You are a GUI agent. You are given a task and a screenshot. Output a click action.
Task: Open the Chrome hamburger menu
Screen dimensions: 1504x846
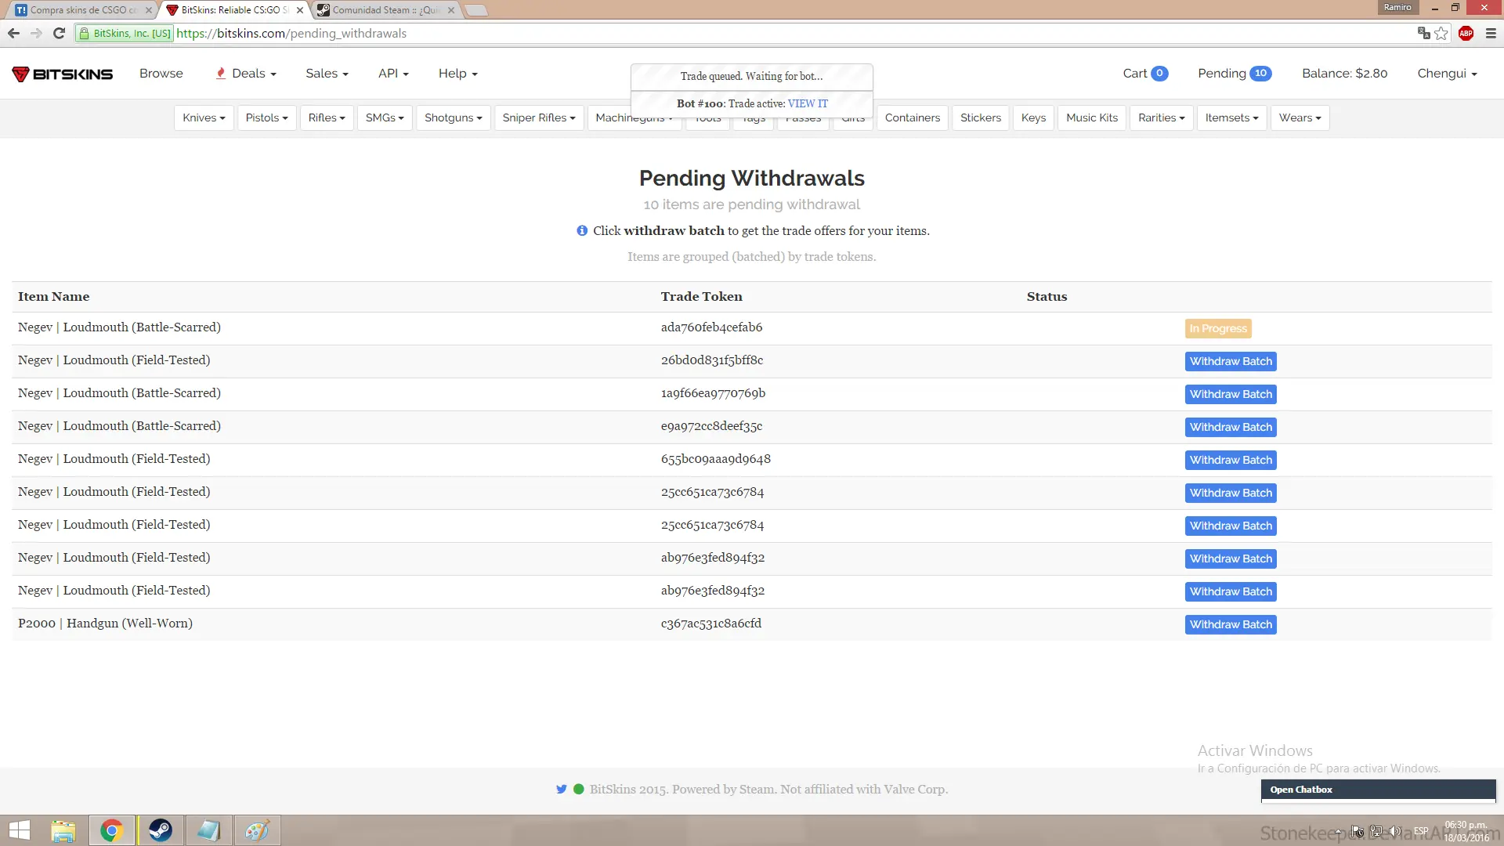pos(1491,33)
